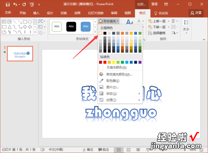Toggle Comments (批注) pane in status bar
The image size is (208, 153).
(x=104, y=150)
